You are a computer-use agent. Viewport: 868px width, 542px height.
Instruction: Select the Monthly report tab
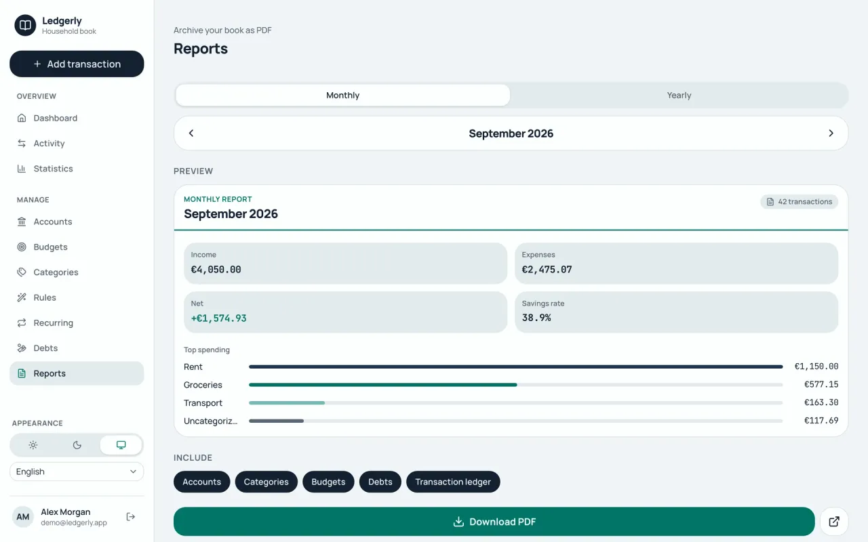click(x=342, y=96)
